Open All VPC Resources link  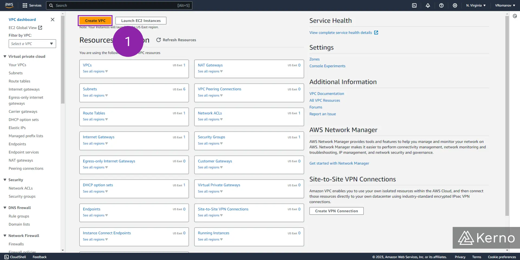[324, 100]
